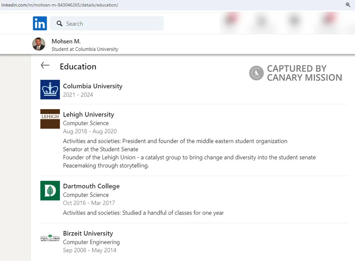Open the Mohsen M. name link
Screen dimensions: 355x261
[x=66, y=41]
